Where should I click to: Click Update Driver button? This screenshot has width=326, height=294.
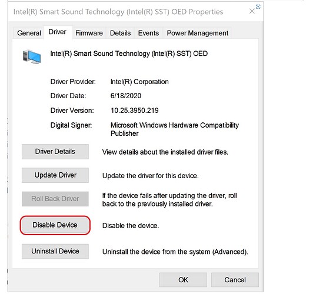point(55,175)
